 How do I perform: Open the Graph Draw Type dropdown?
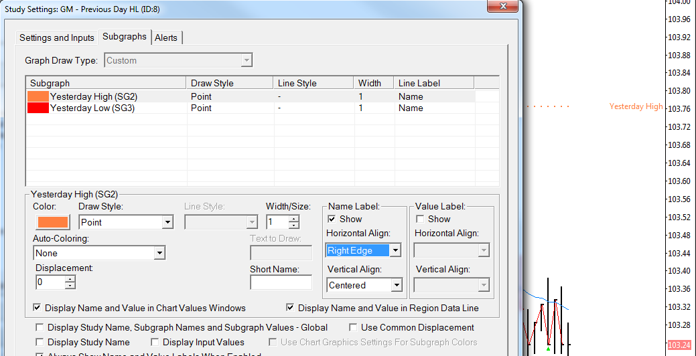[247, 60]
